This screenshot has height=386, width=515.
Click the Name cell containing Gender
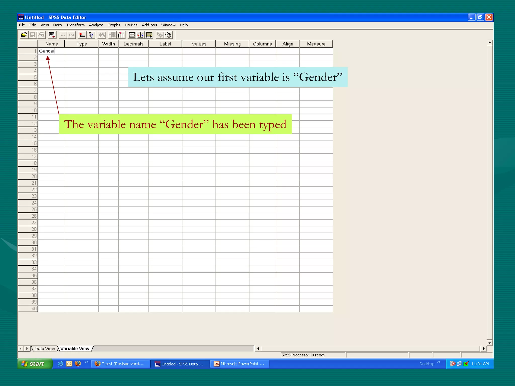pos(51,51)
